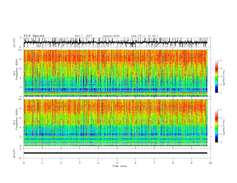Click time axis tick label "1"
The height and width of the screenshot is (183, 237).
[42, 163]
